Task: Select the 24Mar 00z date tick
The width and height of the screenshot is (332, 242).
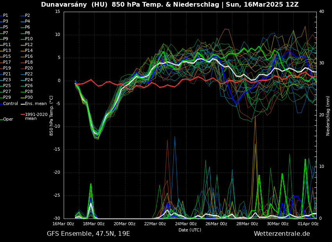Action: (186, 224)
